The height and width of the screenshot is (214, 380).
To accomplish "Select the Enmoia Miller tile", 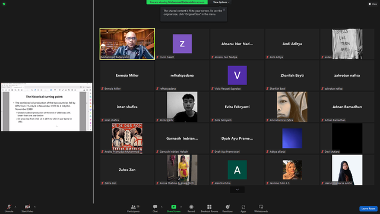I will [x=127, y=75].
